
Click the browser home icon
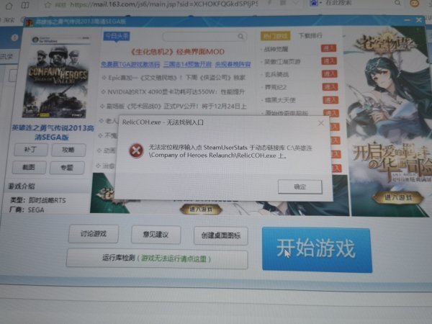(9, 6)
